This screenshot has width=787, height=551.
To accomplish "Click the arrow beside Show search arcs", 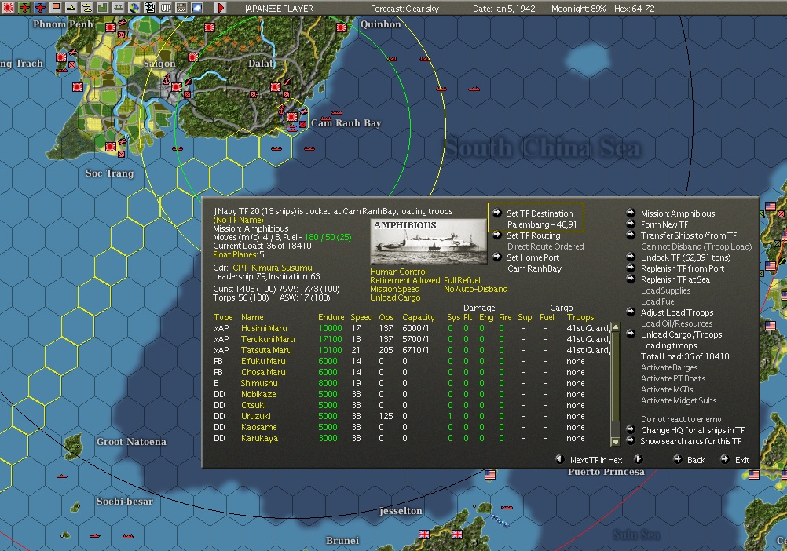I will pyautogui.click(x=631, y=440).
